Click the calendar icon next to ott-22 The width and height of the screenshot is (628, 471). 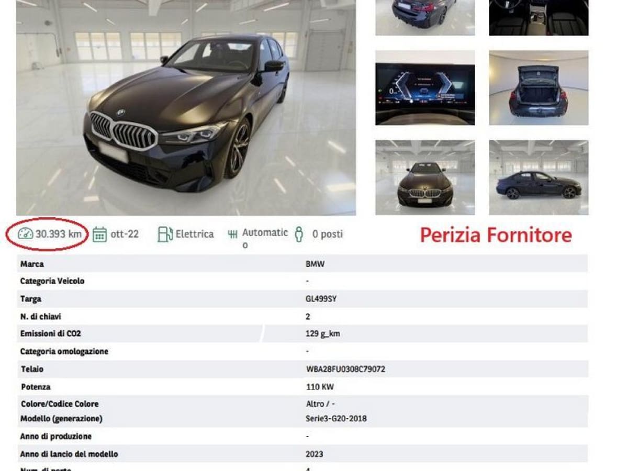99,234
